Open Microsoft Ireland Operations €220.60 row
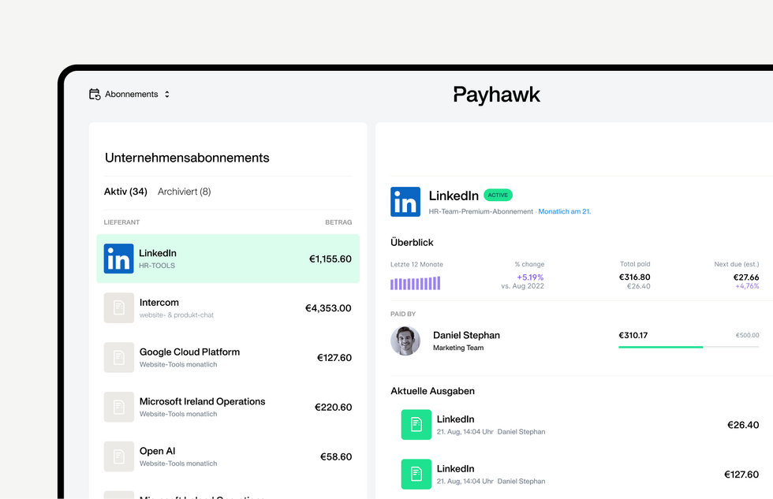773x499 pixels. coord(228,407)
